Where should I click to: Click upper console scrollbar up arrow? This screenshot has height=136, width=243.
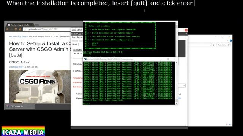[177, 23]
